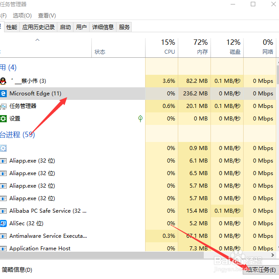
Task: Select the 任务管理器 process name
Action: (x=23, y=106)
